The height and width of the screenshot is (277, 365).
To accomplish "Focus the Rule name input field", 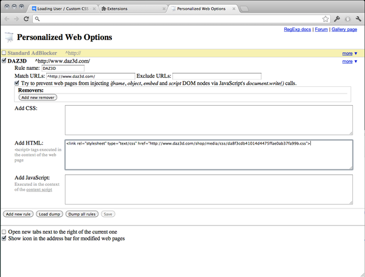I will (63, 68).
